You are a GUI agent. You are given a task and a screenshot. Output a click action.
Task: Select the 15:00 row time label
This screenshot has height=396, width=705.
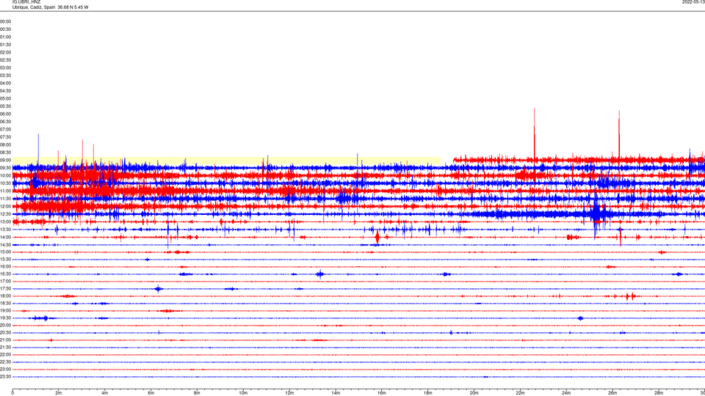pyautogui.click(x=5, y=252)
